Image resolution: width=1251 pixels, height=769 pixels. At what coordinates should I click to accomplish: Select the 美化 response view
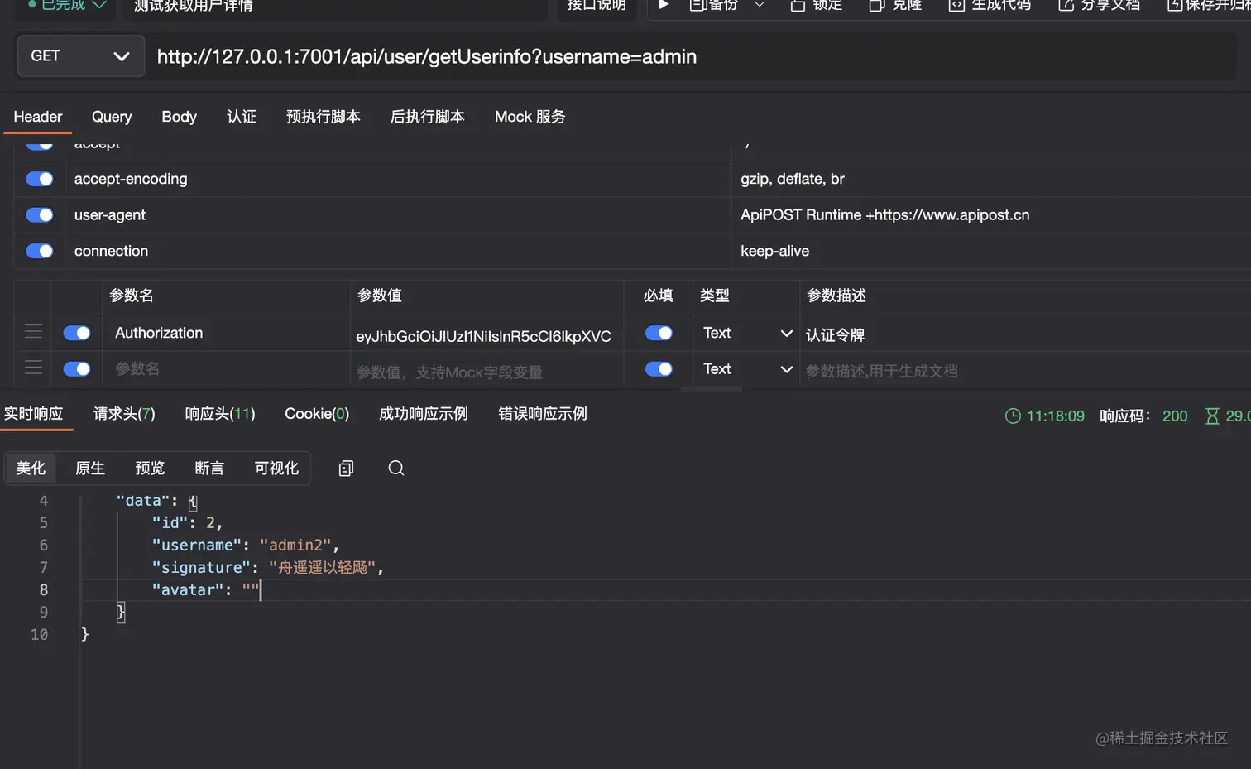point(31,469)
